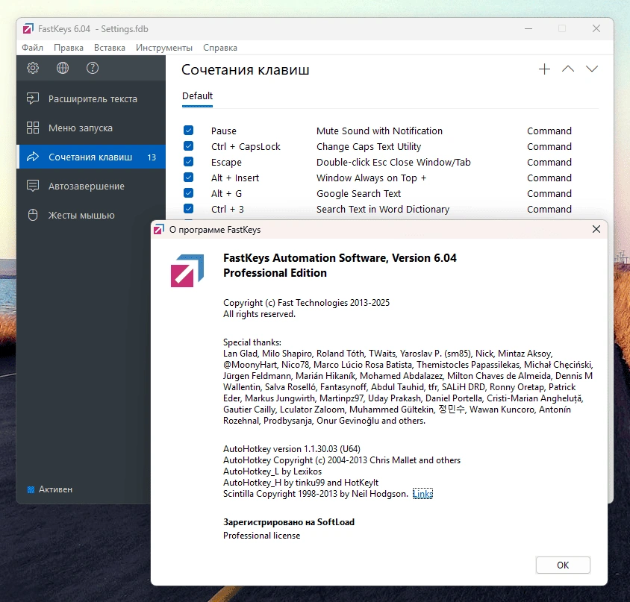Screen dimensions: 630x602
Task: Click the Сочетания клавиш arrow icon
Action: coord(33,157)
